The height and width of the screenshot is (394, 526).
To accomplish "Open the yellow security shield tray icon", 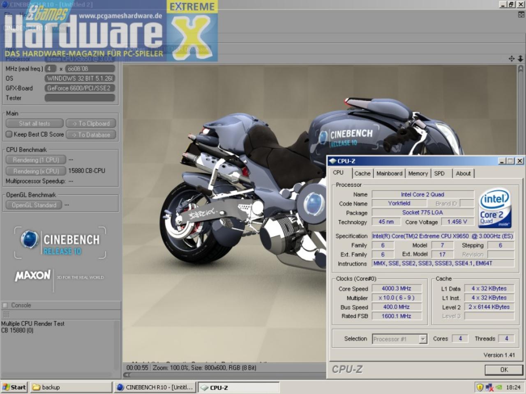I will (480, 387).
